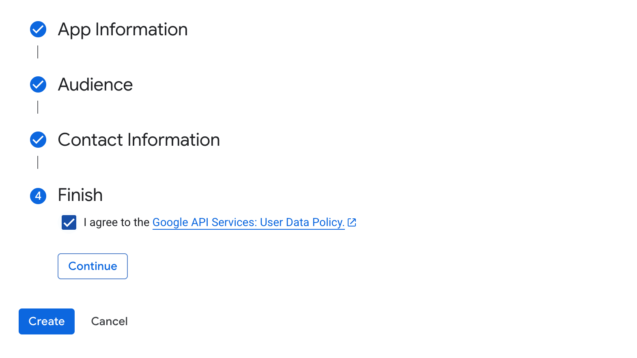637x358 pixels.
Task: Click the Audience step checkmark icon
Action: pos(38,84)
